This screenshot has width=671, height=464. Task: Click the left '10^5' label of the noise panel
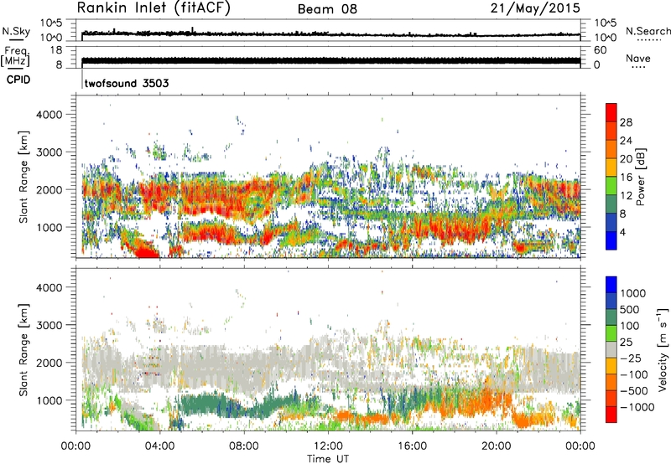tap(51, 23)
